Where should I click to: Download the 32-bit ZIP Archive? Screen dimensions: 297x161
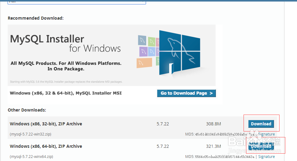pyautogui.click(x=261, y=124)
